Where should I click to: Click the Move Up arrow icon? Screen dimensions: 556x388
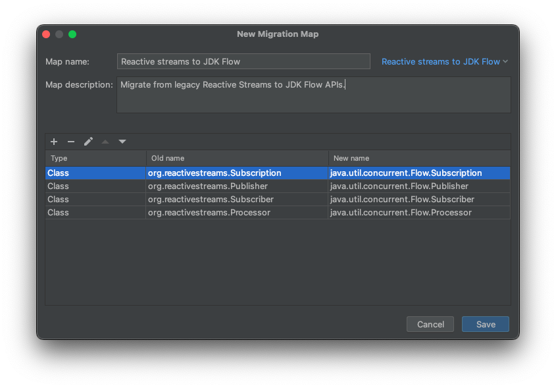105,142
